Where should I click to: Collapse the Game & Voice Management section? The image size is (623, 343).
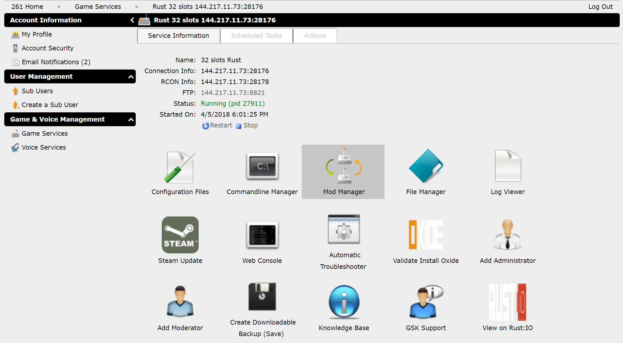(131, 120)
